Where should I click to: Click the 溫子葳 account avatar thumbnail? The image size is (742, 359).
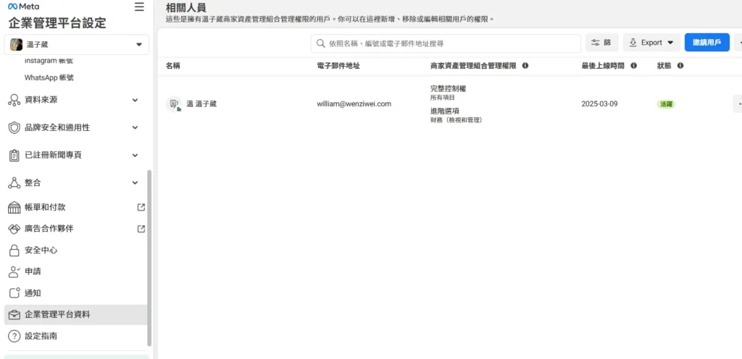[17, 44]
